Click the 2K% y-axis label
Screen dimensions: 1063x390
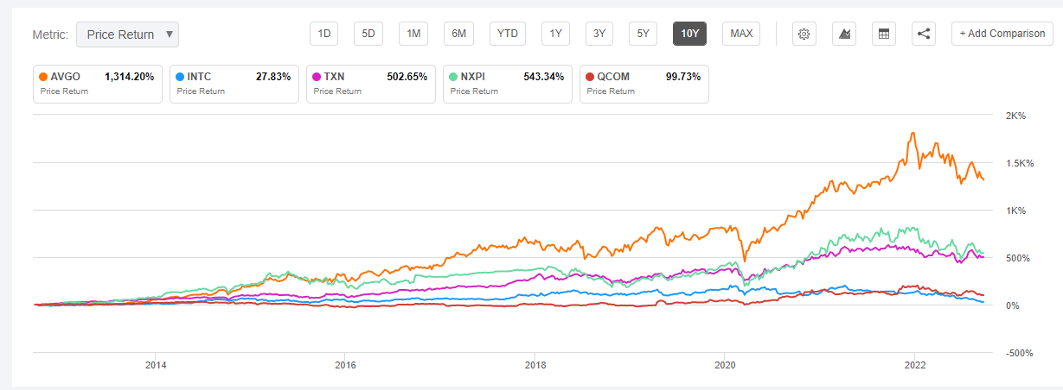click(x=1015, y=116)
